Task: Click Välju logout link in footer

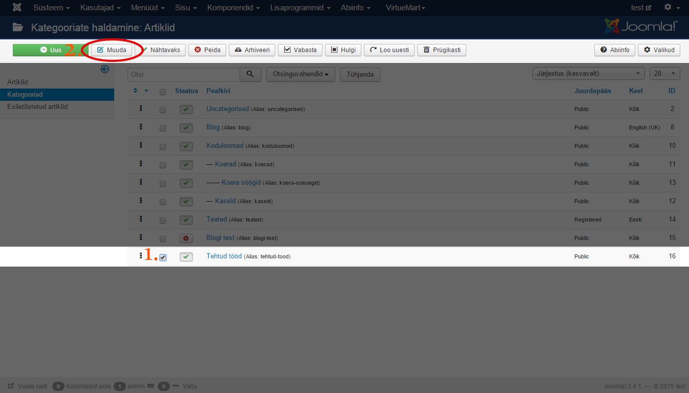Action: pos(189,386)
